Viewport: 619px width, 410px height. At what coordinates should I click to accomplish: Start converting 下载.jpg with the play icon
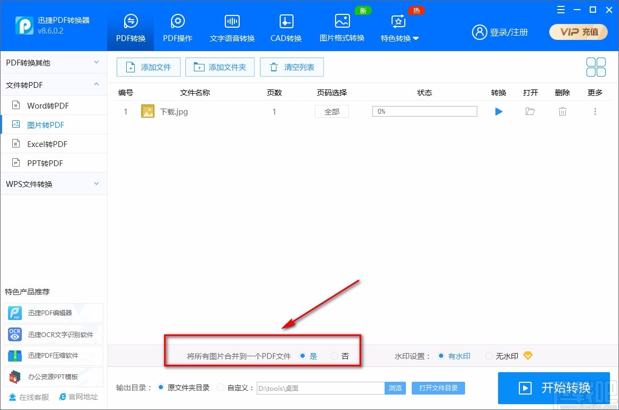click(x=498, y=111)
